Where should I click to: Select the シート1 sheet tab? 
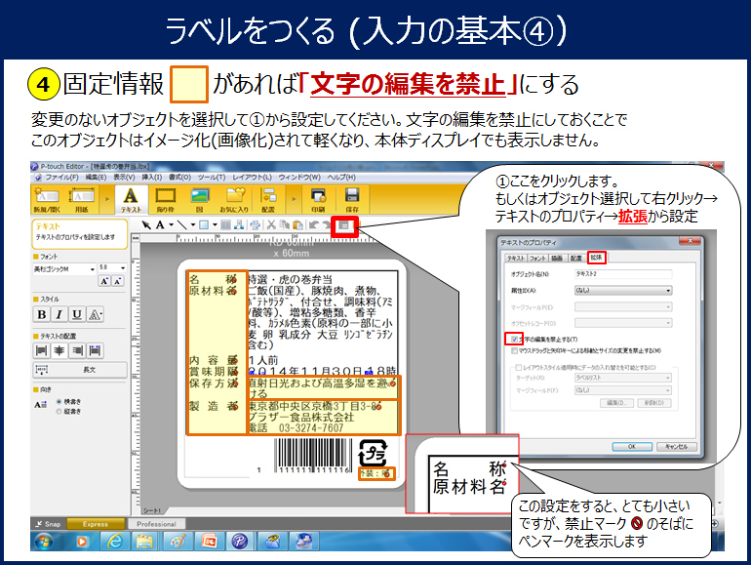click(x=152, y=511)
